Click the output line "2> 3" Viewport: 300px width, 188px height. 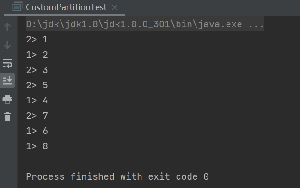pyautogui.click(x=37, y=70)
